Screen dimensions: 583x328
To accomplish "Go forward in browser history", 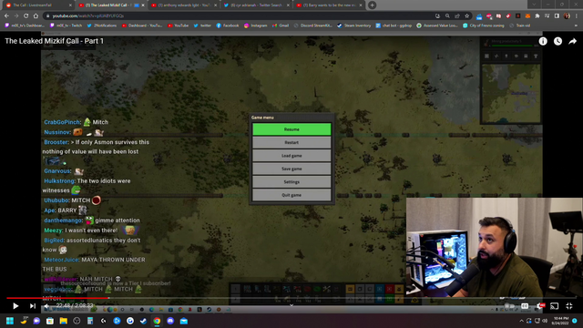I will tap(16, 16).
